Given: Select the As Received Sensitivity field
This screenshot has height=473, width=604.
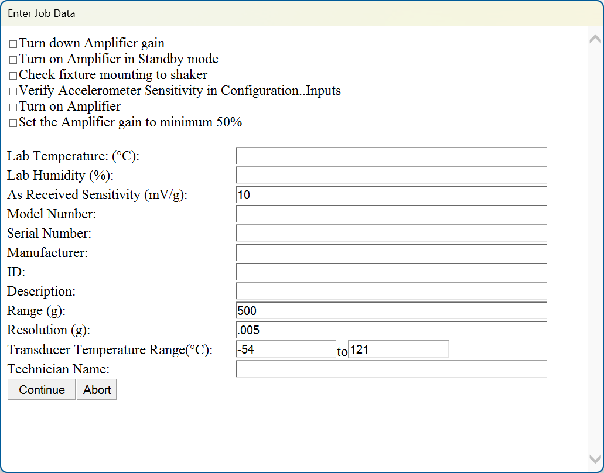Looking at the screenshot, I should tap(391, 195).
